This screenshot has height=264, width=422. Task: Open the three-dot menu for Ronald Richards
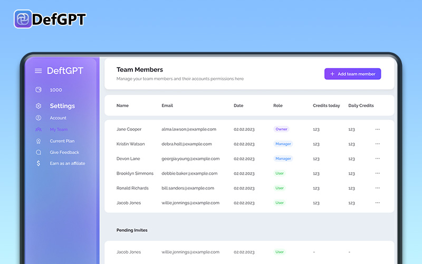coord(377,188)
